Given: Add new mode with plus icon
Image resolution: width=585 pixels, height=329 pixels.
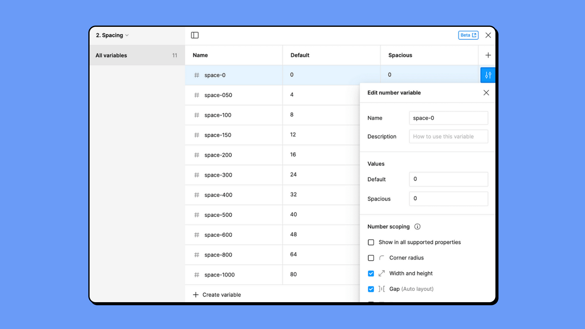Looking at the screenshot, I should (x=488, y=55).
